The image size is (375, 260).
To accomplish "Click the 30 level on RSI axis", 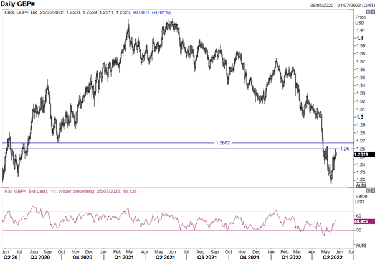I will pos(359,230).
